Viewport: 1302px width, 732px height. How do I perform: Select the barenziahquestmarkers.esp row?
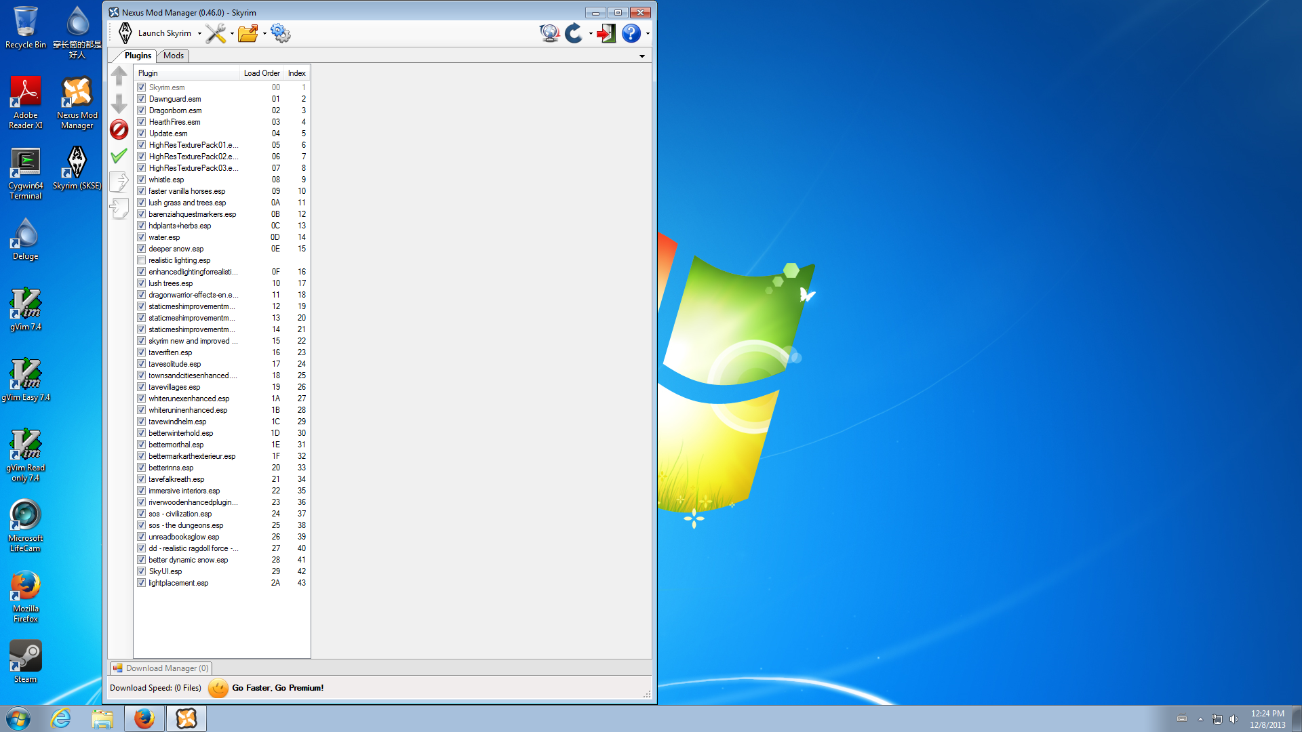coord(222,214)
